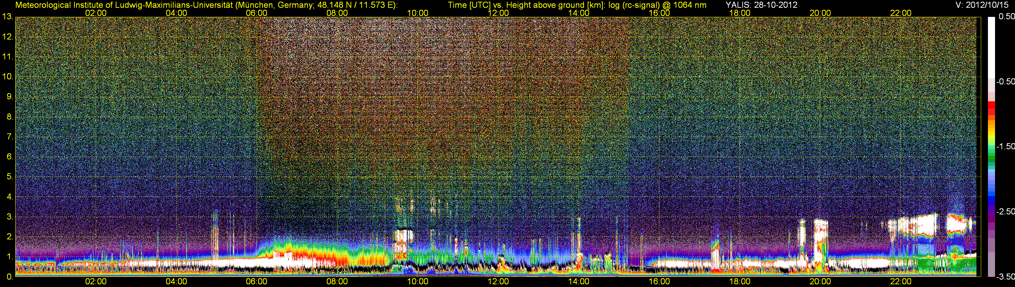
Task: Click the -1.50 value on the color scale
Action: coord(1005,146)
